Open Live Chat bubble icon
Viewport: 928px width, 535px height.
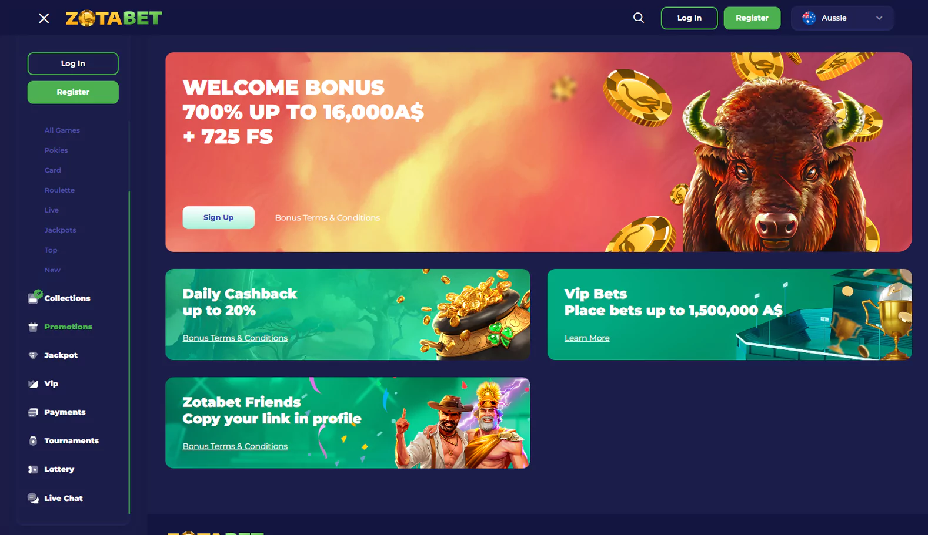pos(33,498)
